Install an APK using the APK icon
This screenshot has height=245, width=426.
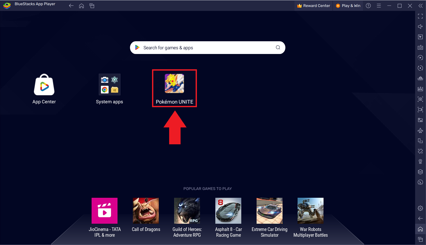click(x=420, y=89)
